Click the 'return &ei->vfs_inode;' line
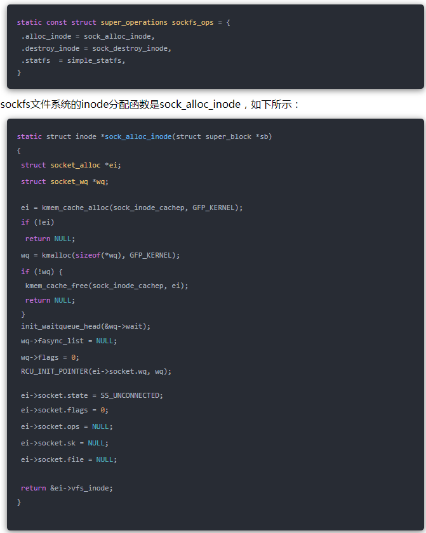Viewport: 426px width, 533px height. [67, 488]
